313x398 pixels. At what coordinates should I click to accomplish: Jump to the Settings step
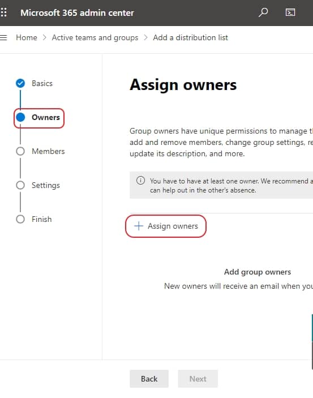[x=38, y=185]
